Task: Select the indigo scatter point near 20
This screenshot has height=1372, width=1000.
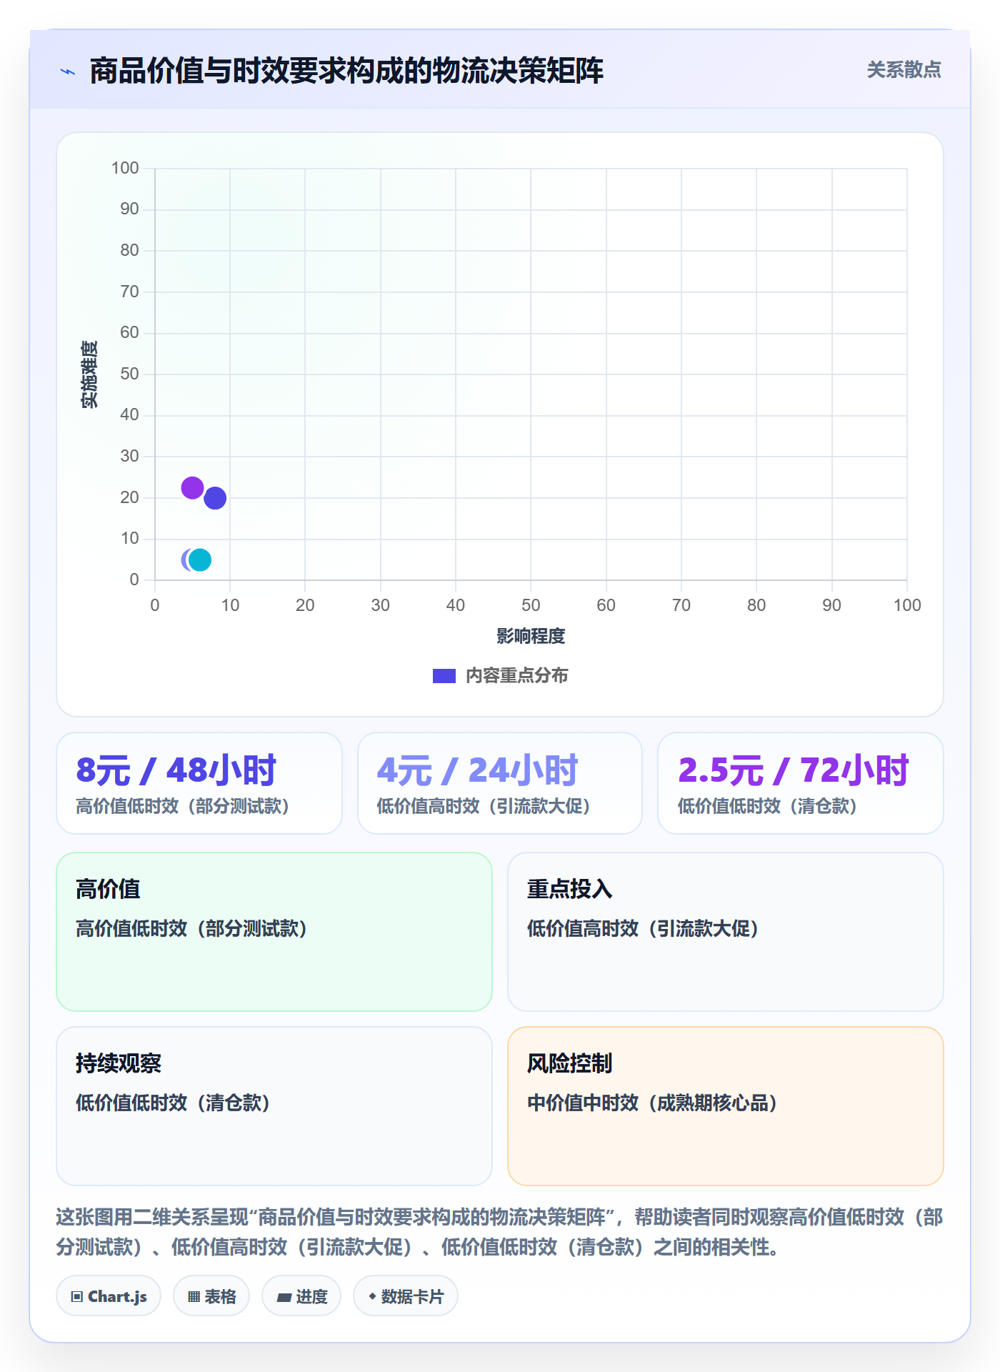Action: coord(215,498)
